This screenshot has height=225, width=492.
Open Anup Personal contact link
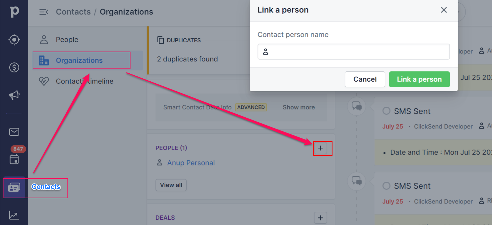pos(191,163)
